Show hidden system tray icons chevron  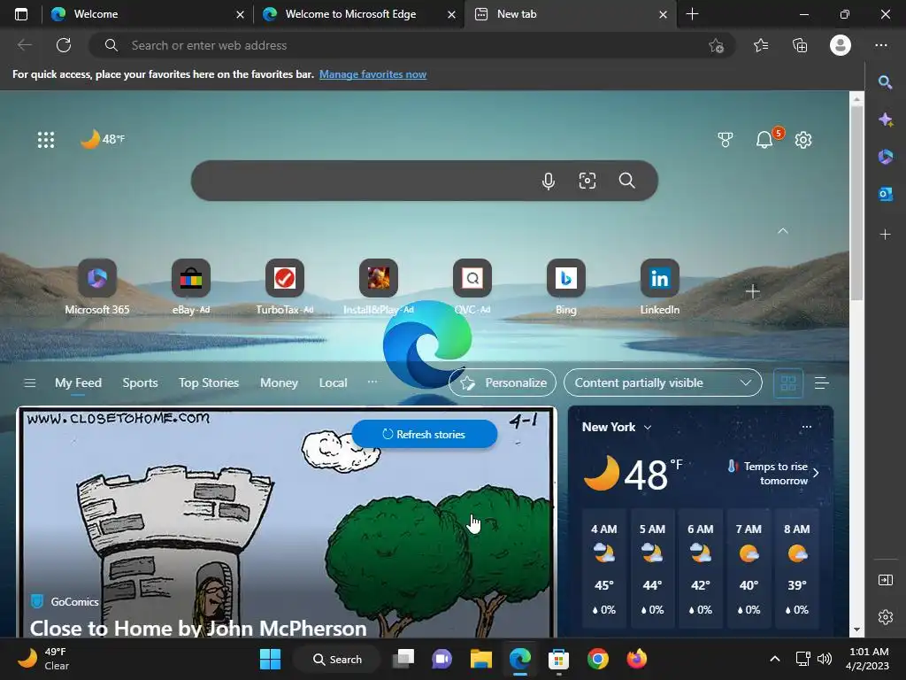click(775, 659)
